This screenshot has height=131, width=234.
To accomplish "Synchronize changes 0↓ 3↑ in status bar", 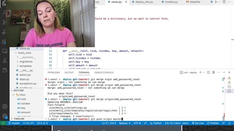I will 28,123.
